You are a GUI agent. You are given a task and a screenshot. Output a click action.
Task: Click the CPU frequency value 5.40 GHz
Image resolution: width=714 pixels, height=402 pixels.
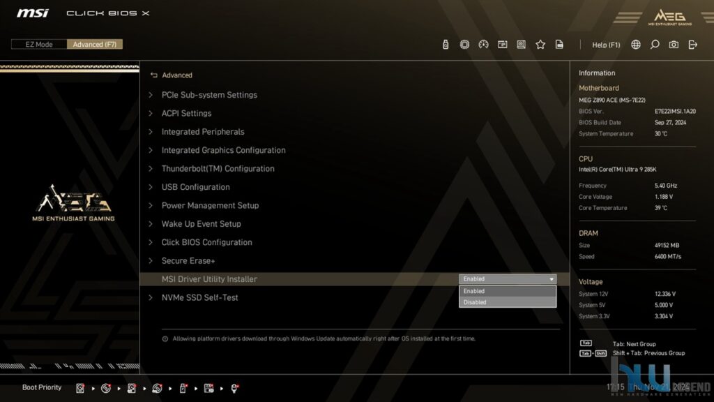pos(666,186)
